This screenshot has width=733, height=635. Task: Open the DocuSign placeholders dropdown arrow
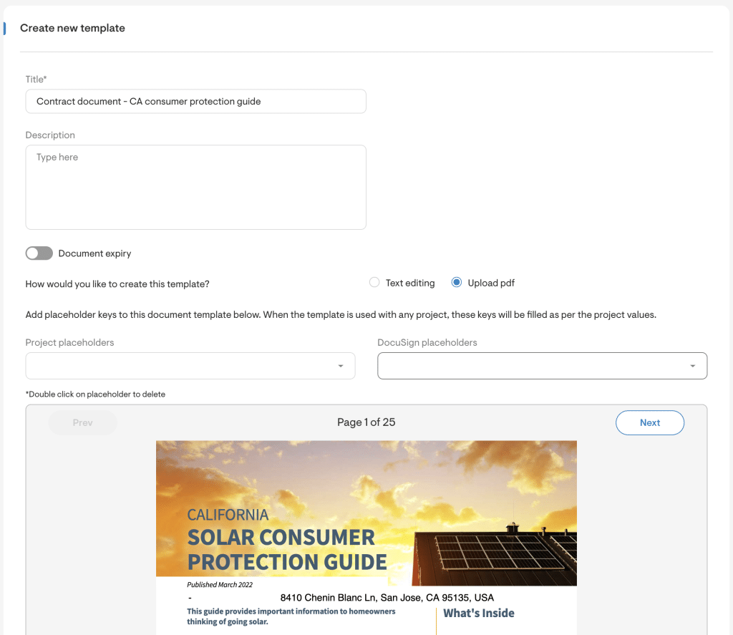click(693, 365)
